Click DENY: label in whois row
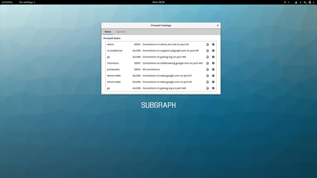317x178 pixels. click(x=138, y=44)
